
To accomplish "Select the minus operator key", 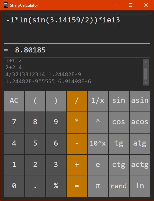I will [77, 144].
